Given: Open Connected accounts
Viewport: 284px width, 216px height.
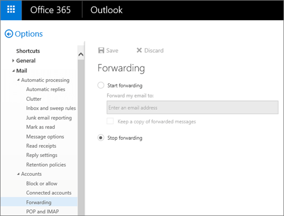Looking at the screenshot, I should (49, 193).
